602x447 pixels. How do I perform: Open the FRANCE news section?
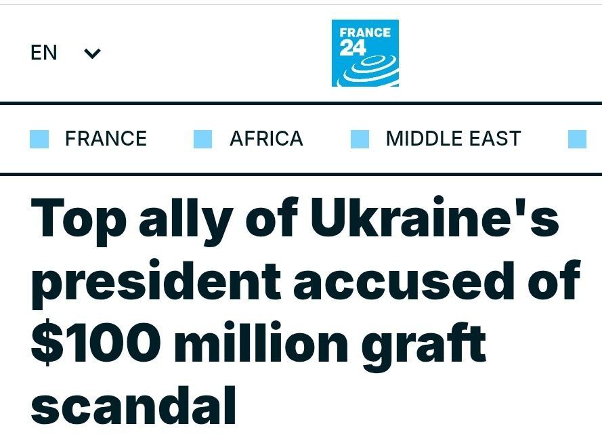[x=106, y=139]
